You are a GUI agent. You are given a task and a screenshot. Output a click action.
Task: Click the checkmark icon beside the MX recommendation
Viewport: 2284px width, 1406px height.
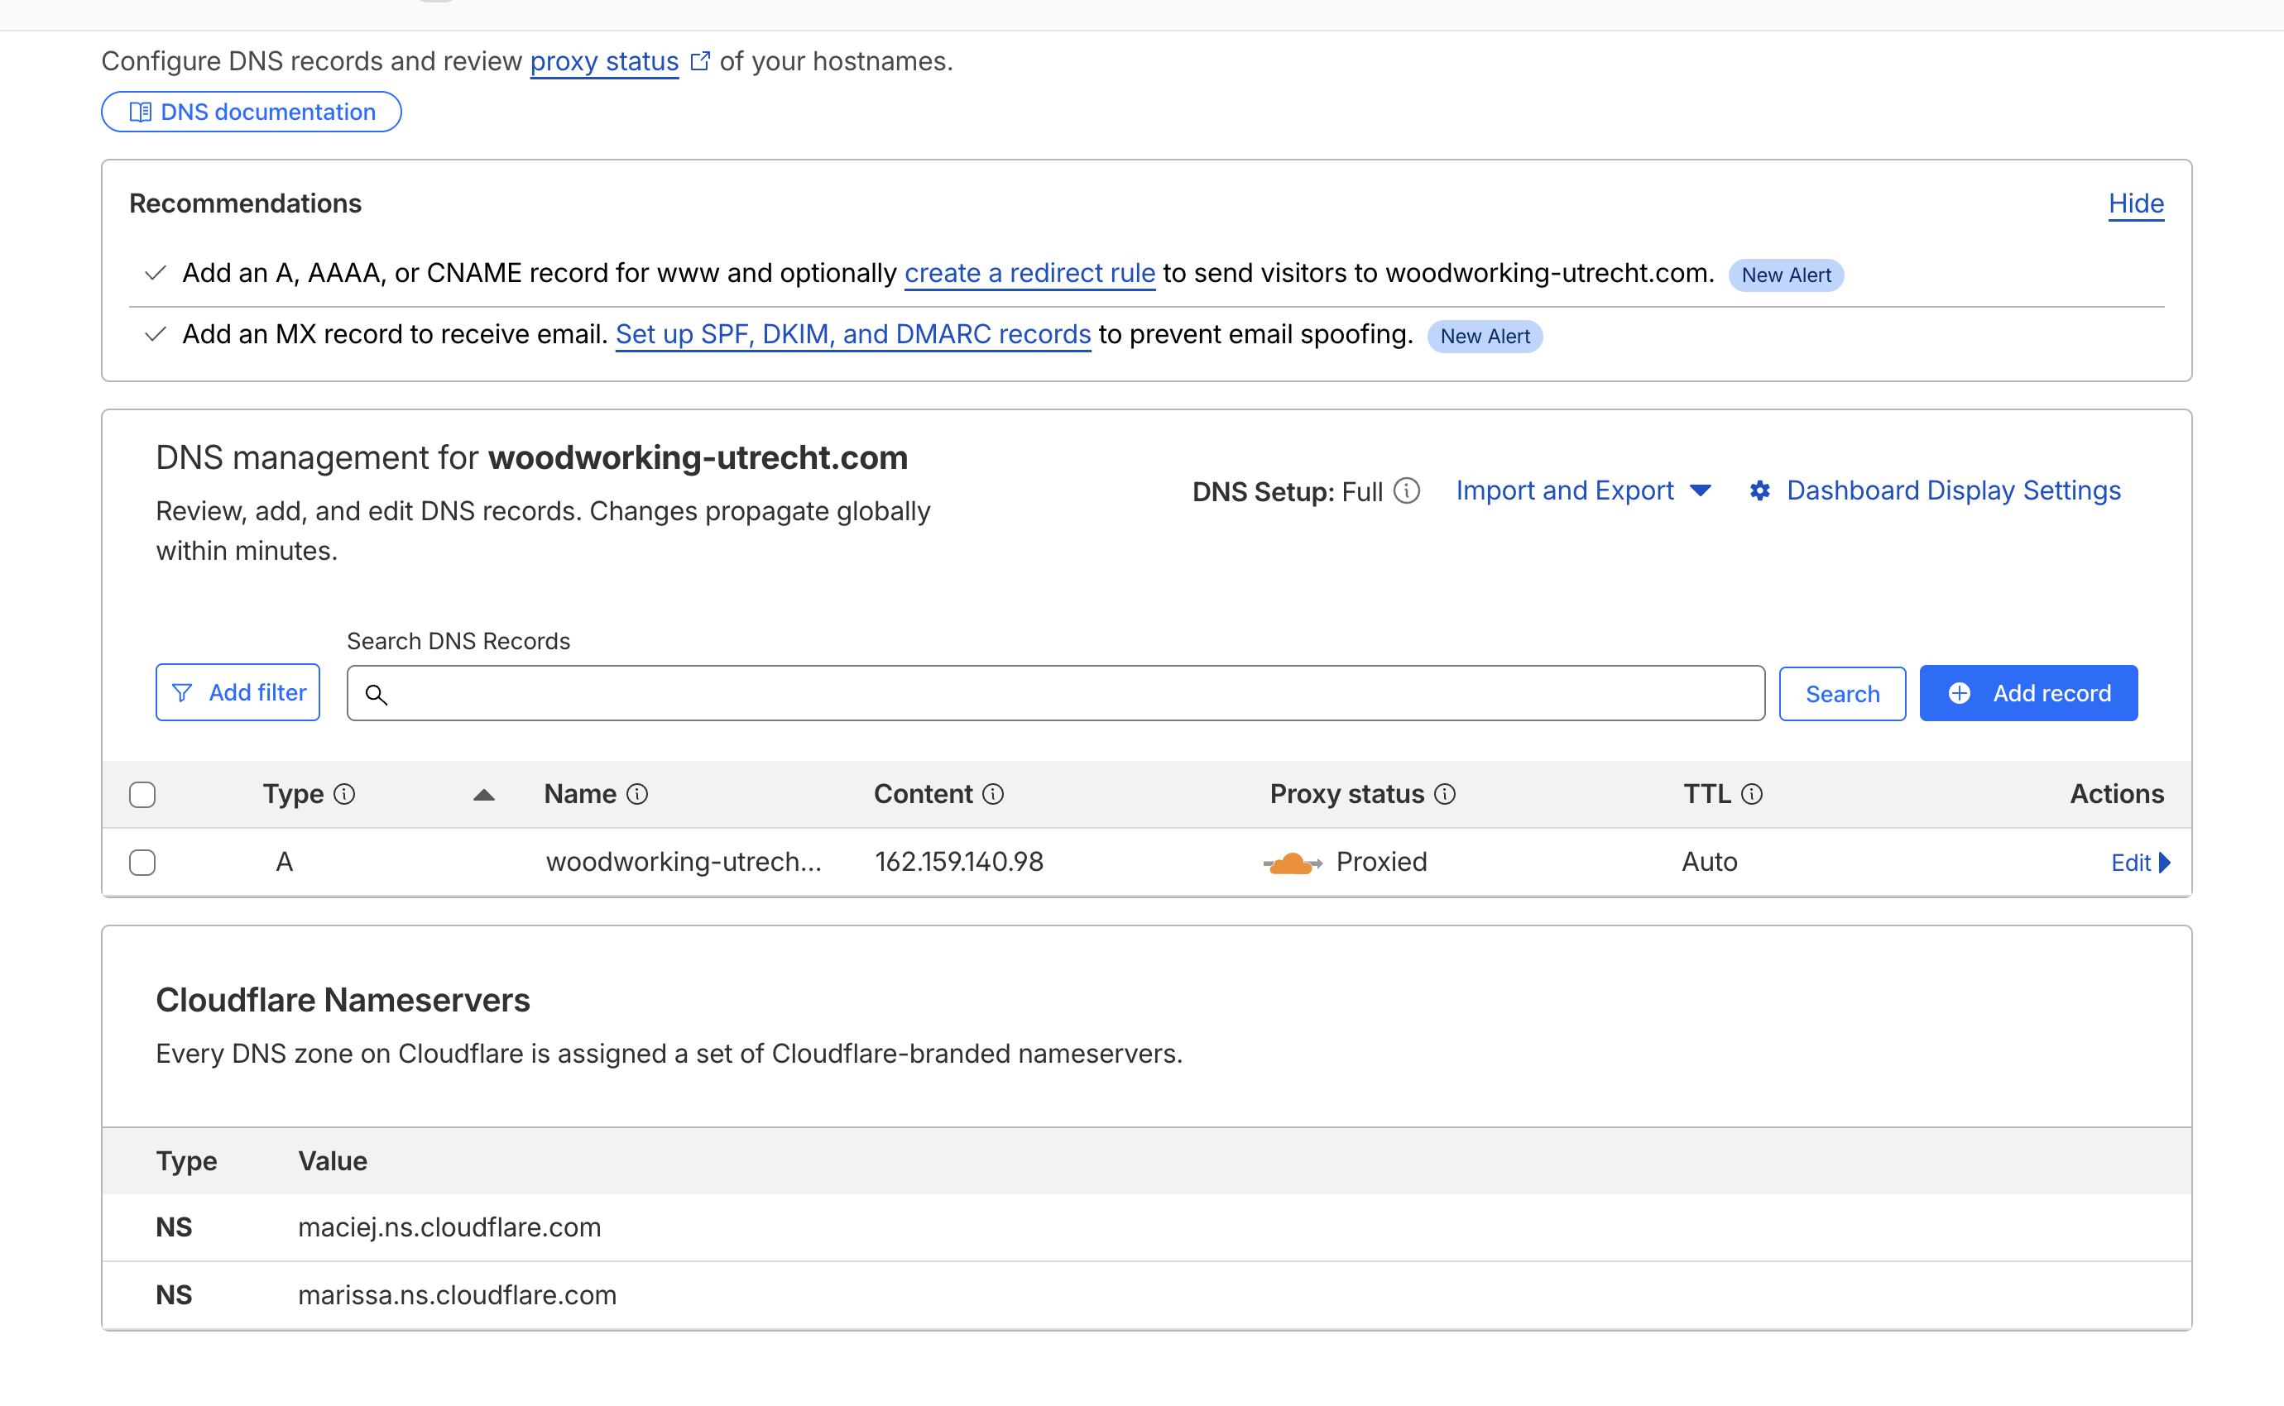coord(156,334)
